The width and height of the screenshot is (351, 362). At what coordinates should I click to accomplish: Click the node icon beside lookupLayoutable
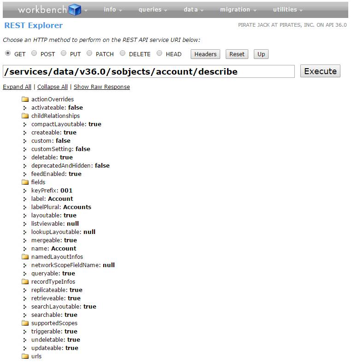[x=25, y=232]
